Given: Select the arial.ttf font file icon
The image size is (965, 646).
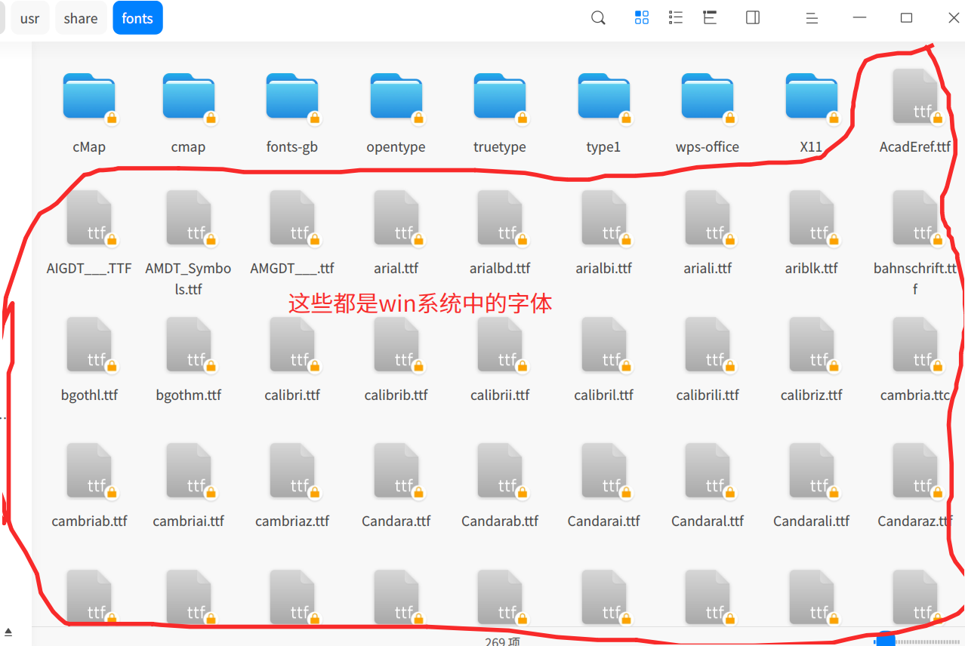Looking at the screenshot, I should (x=396, y=218).
